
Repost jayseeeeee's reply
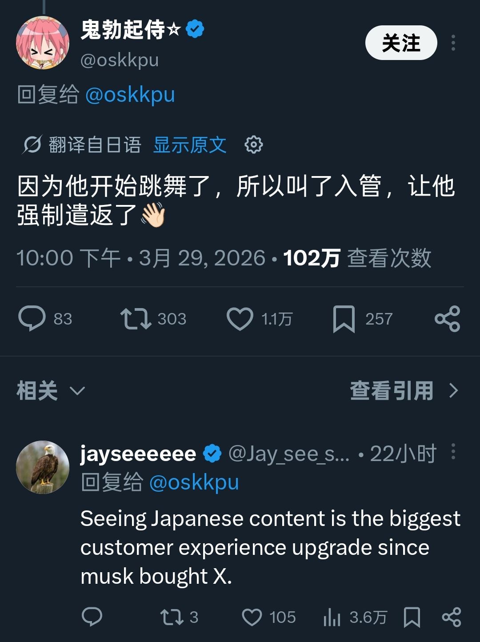172,617
